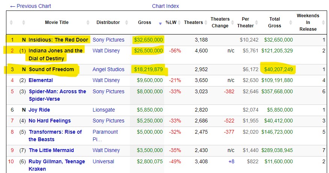Open the Chart Index link
The image size is (329, 173).
tap(165, 6)
